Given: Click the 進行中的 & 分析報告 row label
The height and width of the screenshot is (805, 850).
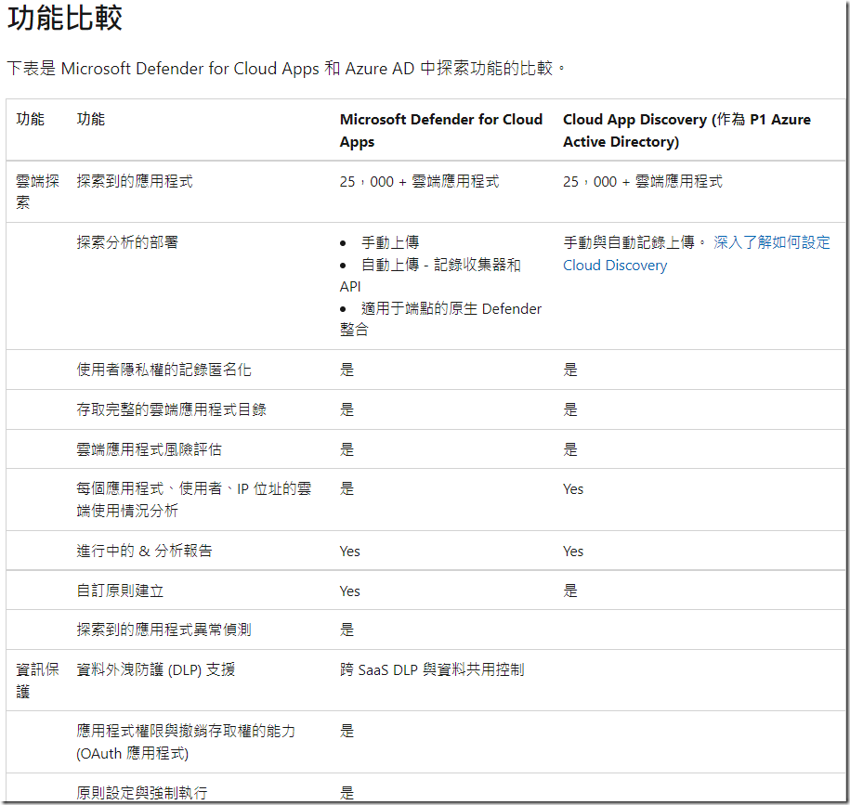Looking at the screenshot, I should [144, 551].
